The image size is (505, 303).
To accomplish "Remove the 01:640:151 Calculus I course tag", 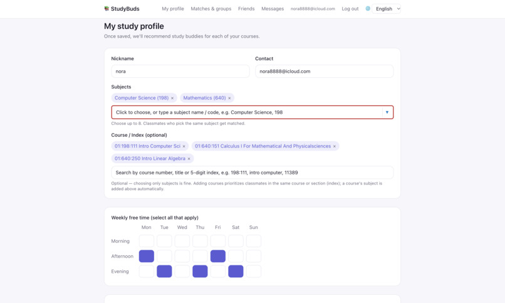I will click(335, 146).
